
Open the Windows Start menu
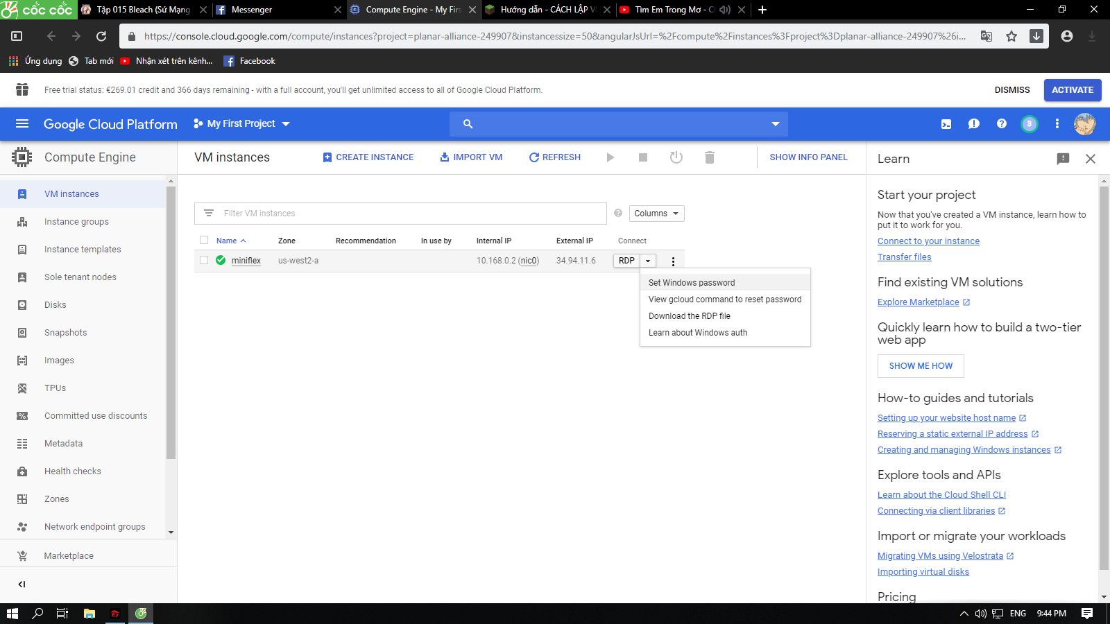click(12, 614)
